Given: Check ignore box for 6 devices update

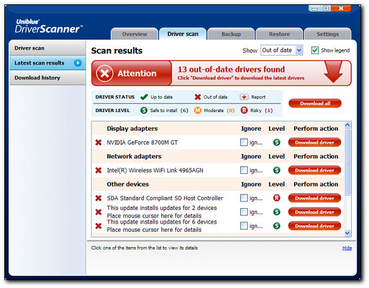Looking at the screenshot, I should (244, 225).
